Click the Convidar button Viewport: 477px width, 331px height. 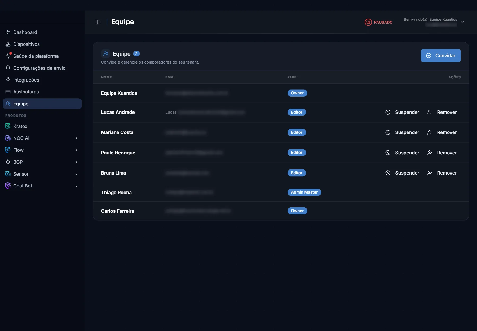[x=440, y=56]
